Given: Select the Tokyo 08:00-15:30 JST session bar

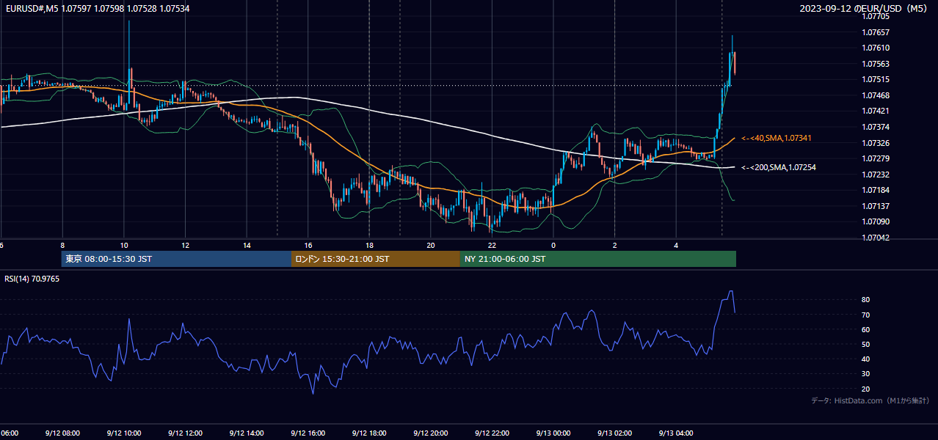Looking at the screenshot, I should tap(176, 259).
